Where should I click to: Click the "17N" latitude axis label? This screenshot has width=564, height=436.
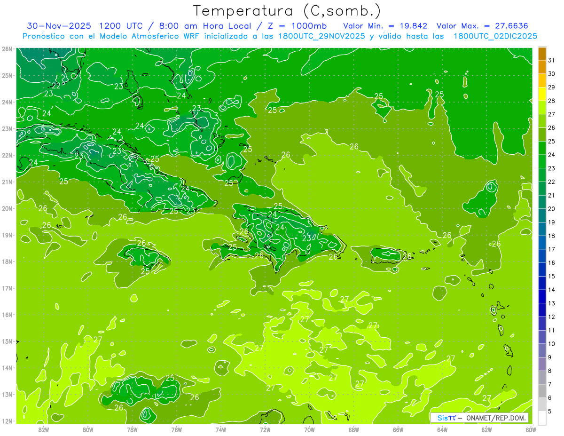(7, 288)
